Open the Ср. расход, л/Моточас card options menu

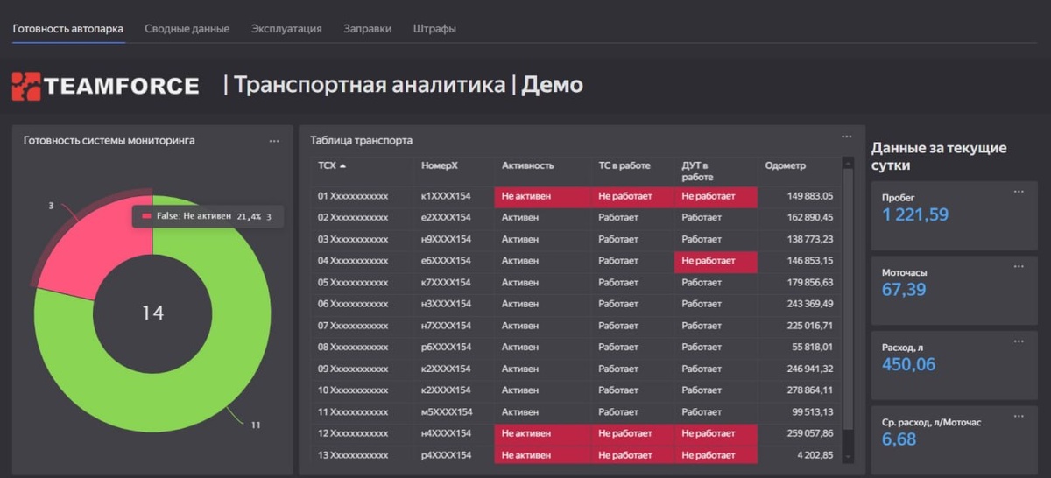point(1019,416)
